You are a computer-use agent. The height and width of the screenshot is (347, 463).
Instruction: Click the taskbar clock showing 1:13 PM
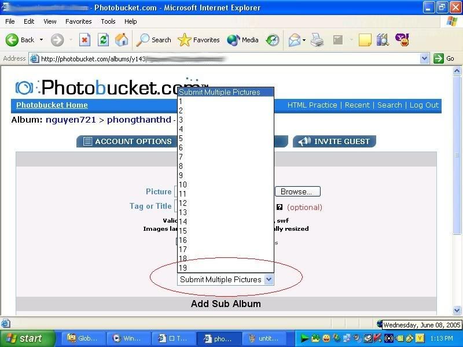(x=441, y=338)
